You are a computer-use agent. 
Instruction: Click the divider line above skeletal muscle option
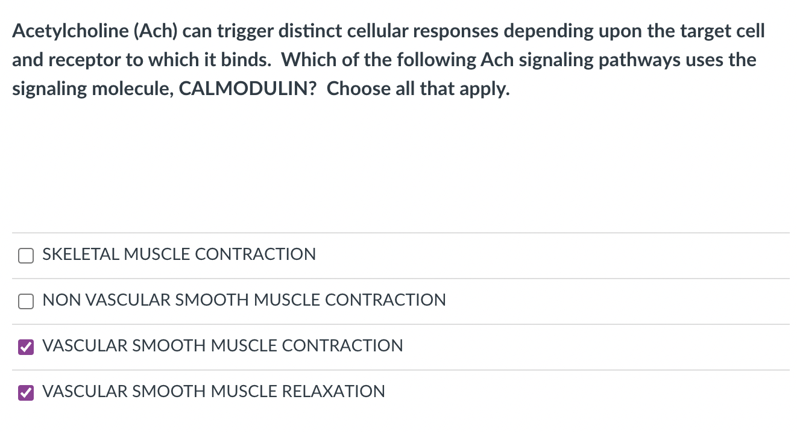point(398,233)
